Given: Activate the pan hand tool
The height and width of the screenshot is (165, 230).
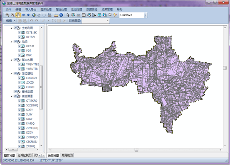Looking at the screenshot, I should tap(18, 15).
